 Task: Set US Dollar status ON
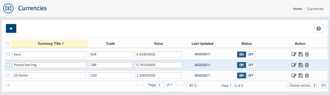242,76
